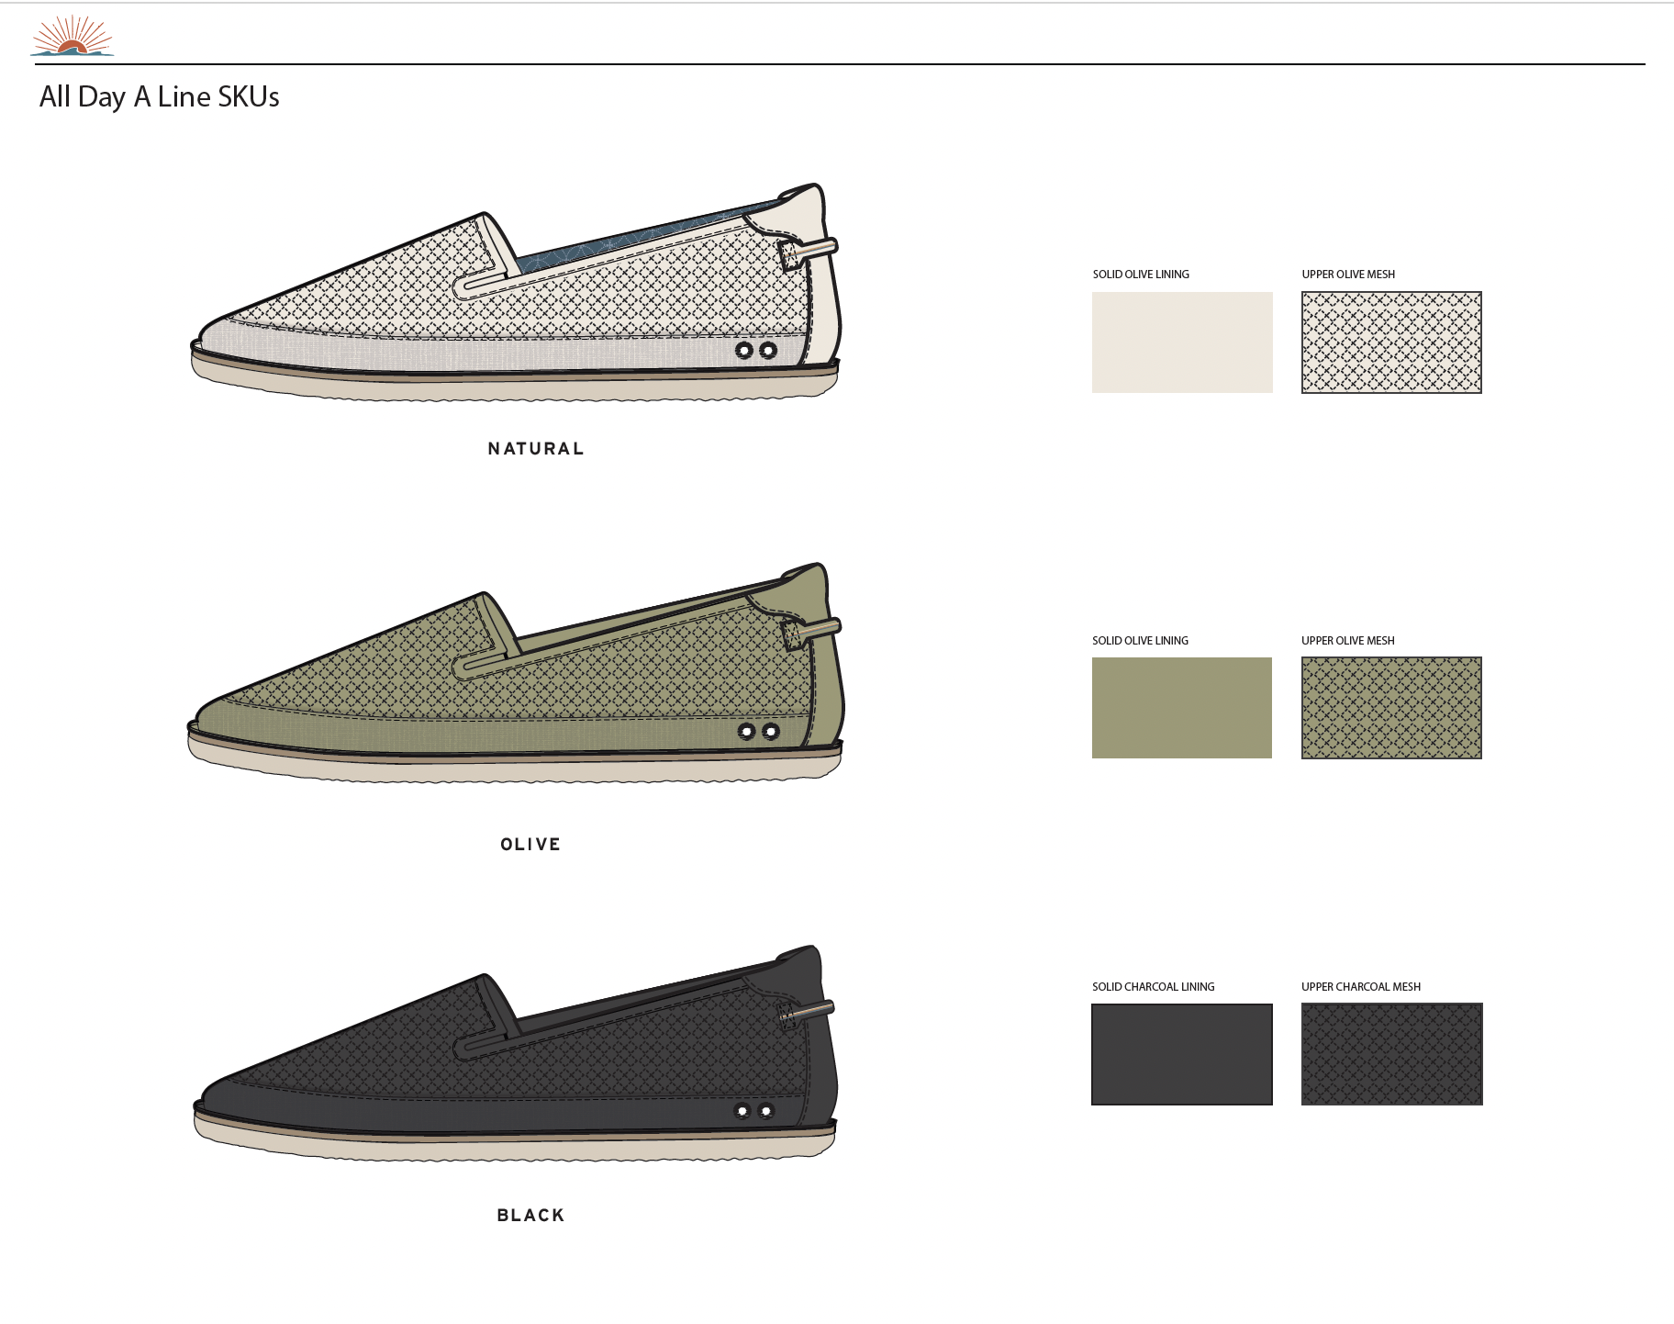Screen dimensions: 1674x1324
Task: Pick the solid olive green lining swatch
Action: 1182,708
